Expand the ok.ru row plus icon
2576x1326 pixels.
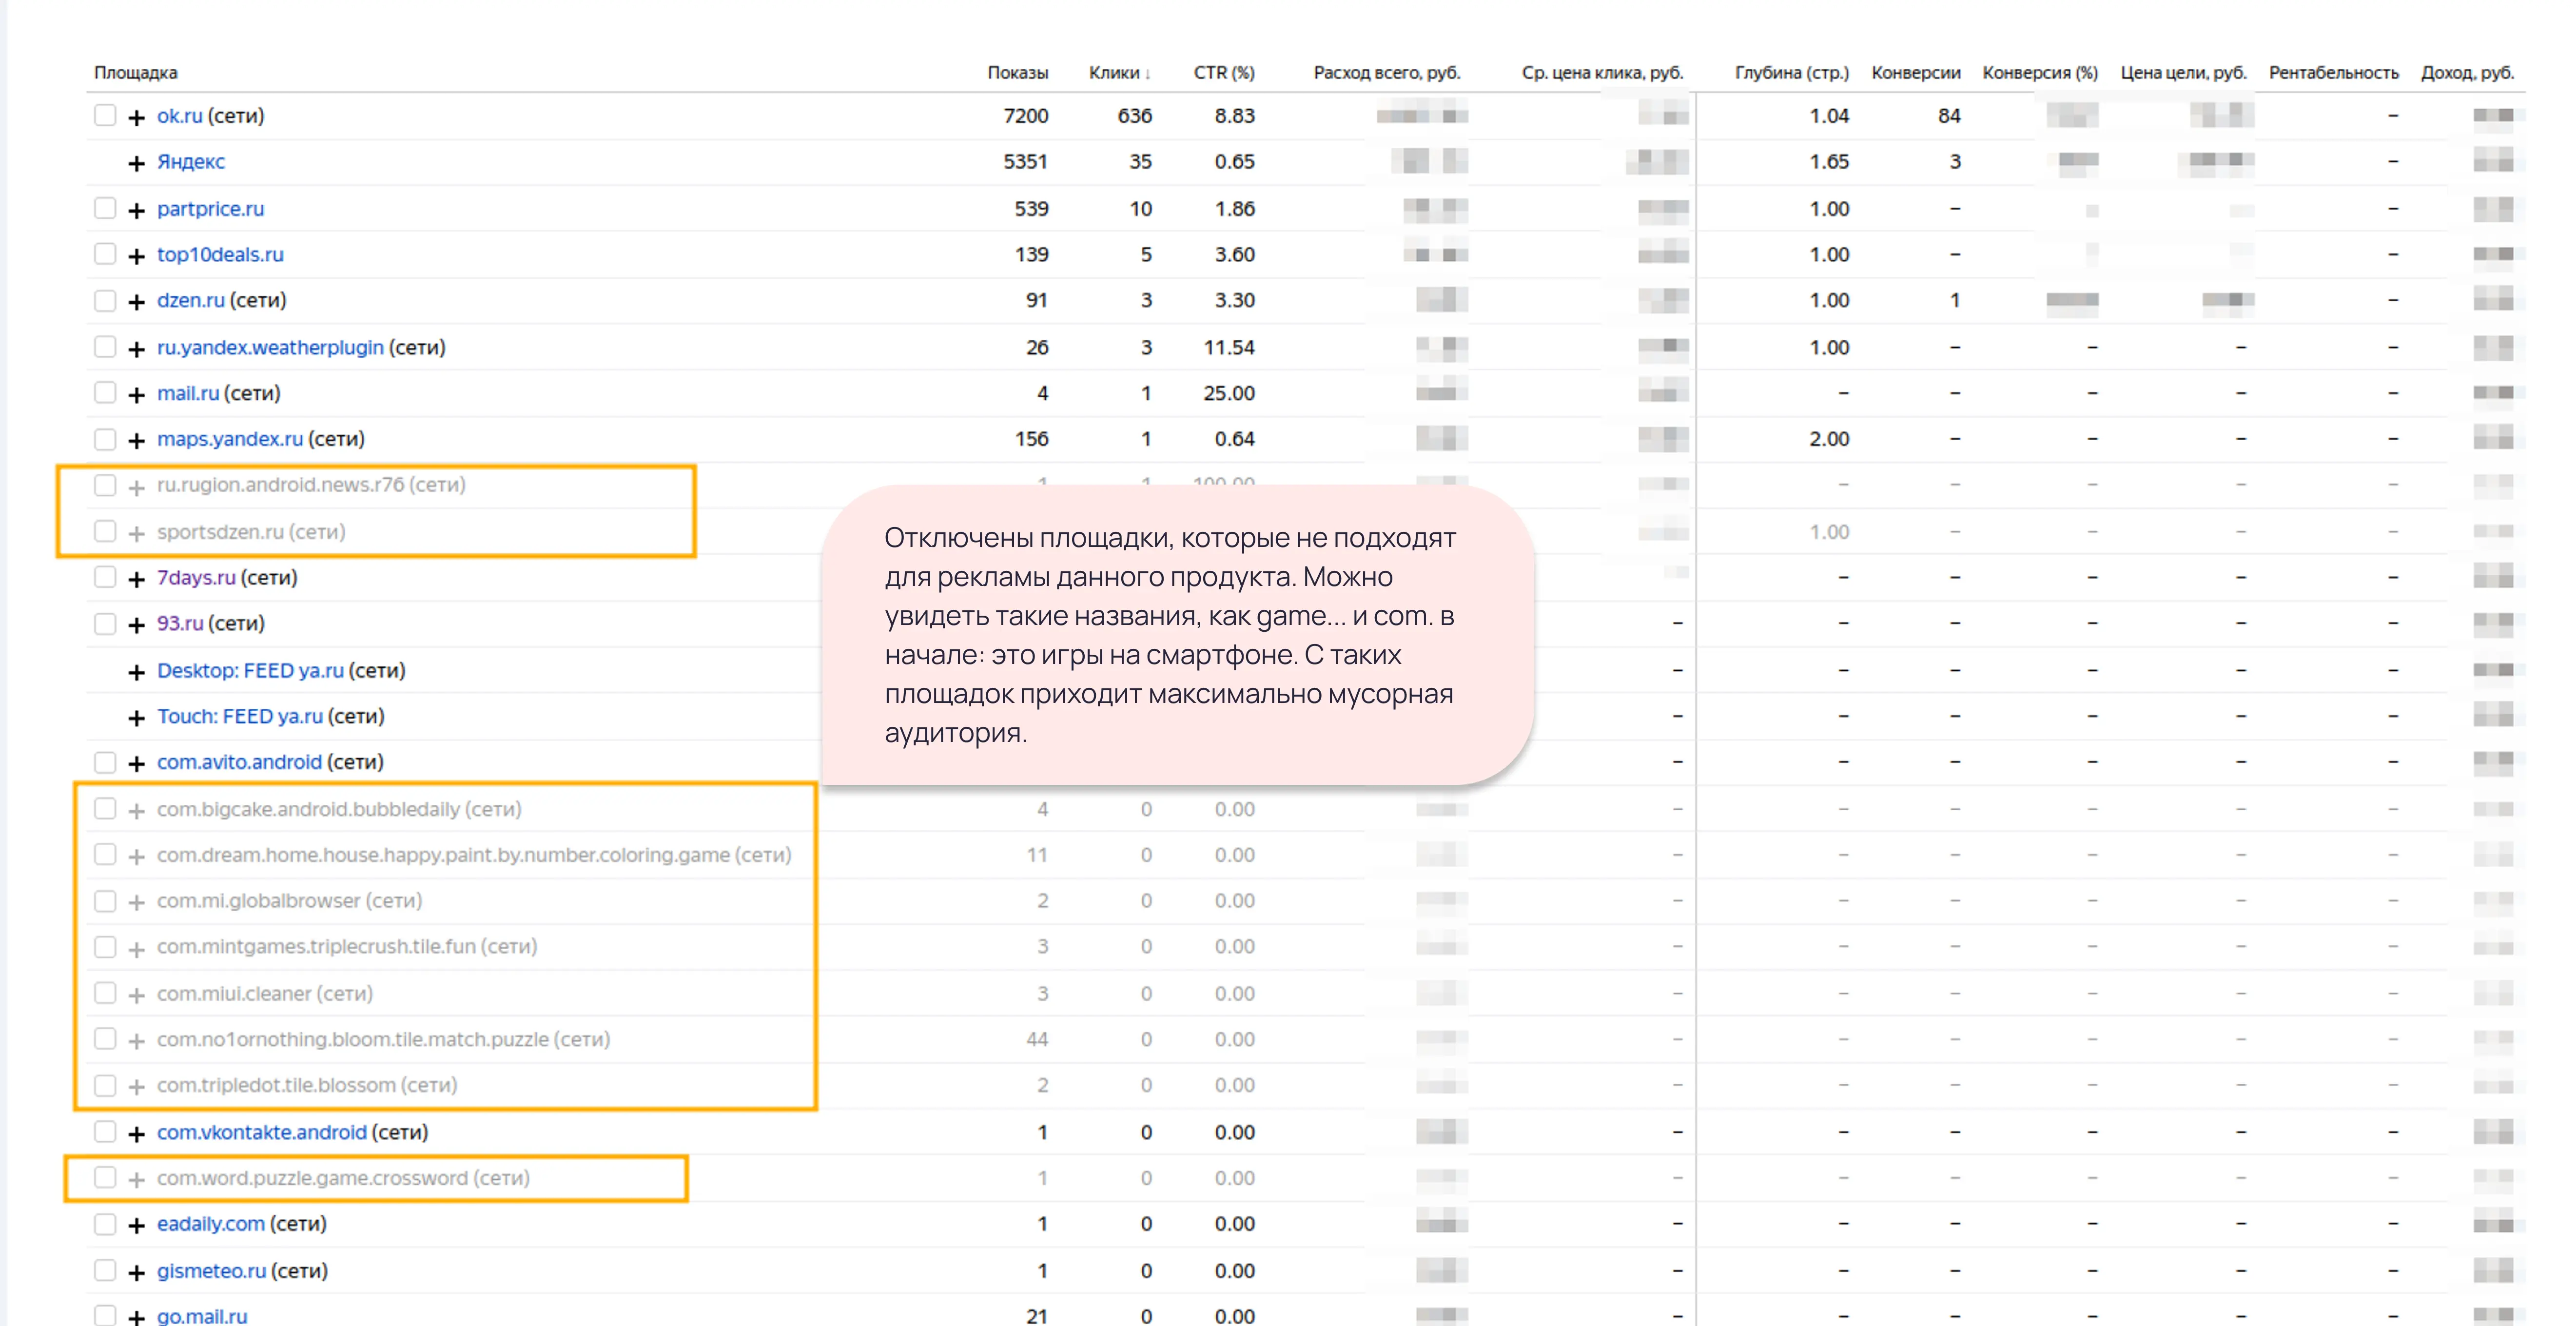(137, 117)
